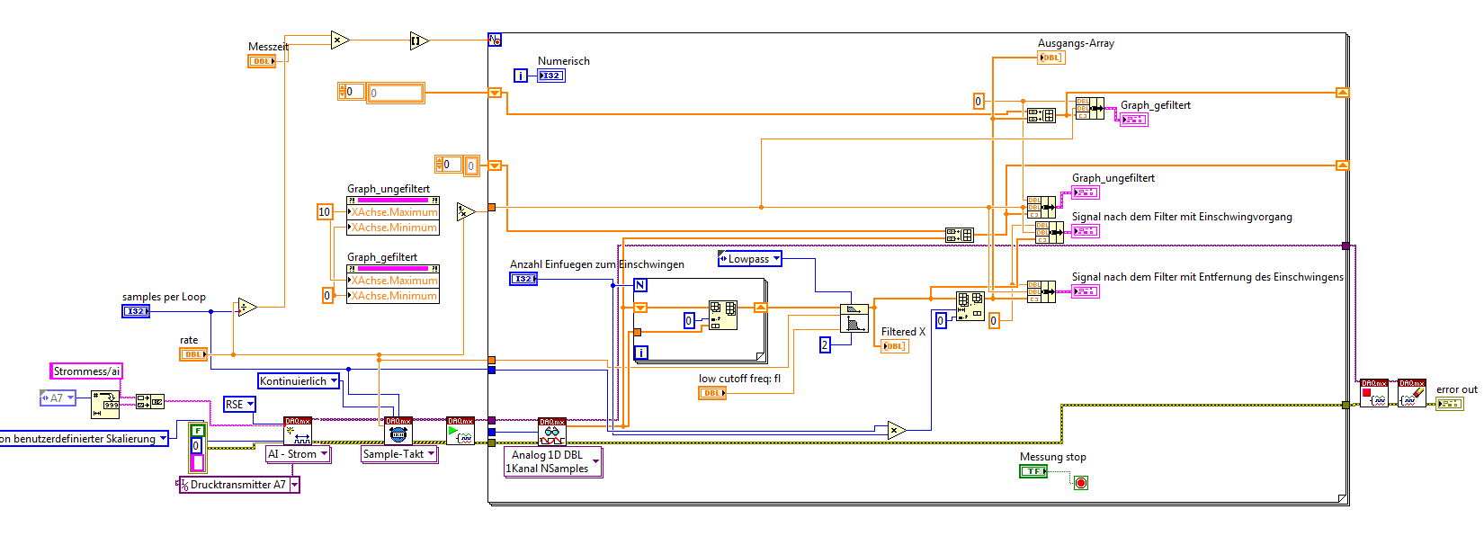Screen dimensions: 1484x545
Task: Click the Numerisch I32 indicator terminal
Action: click(x=551, y=76)
